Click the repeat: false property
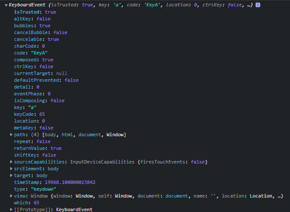The width and height of the screenshot is (290, 212). [x=32, y=141]
